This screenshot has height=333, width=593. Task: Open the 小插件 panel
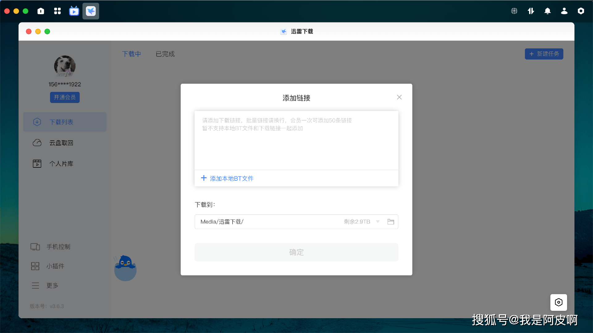[55, 266]
